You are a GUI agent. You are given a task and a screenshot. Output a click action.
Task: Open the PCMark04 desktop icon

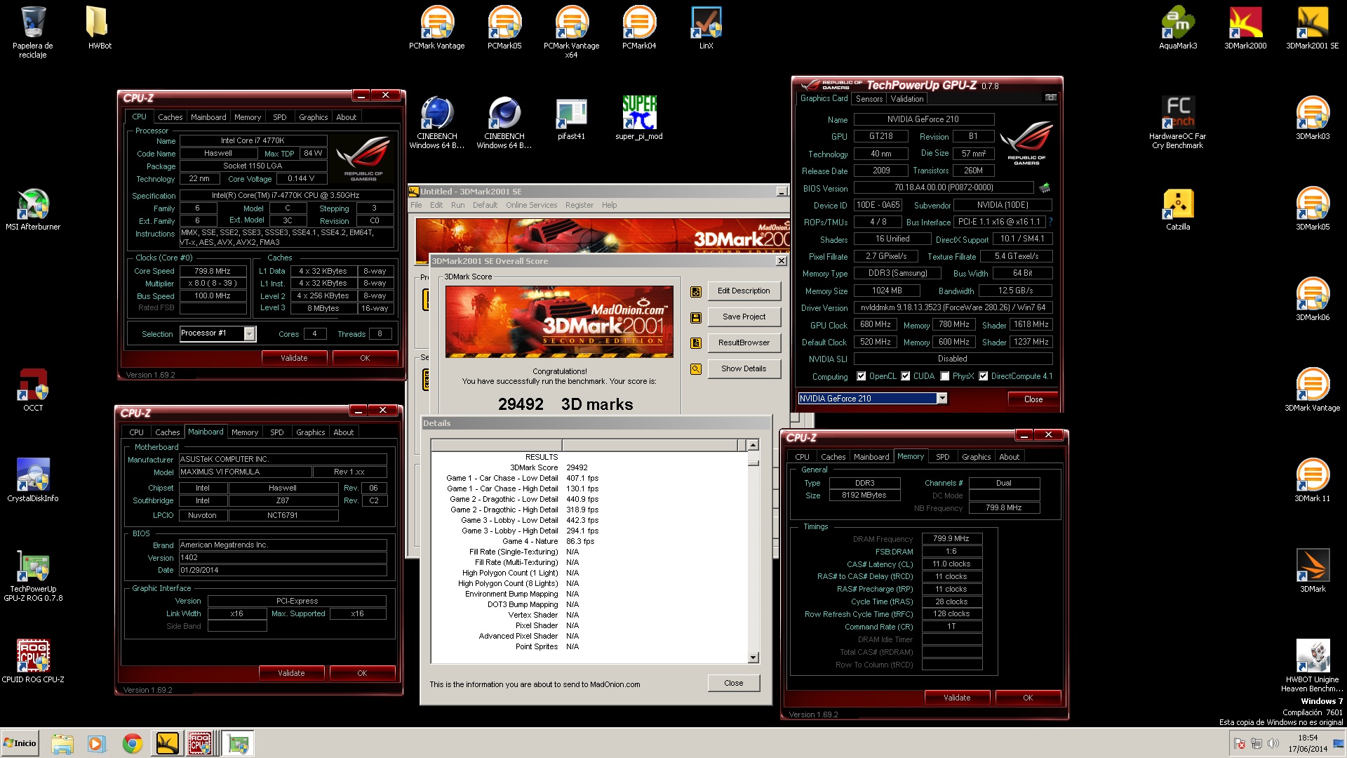638,28
